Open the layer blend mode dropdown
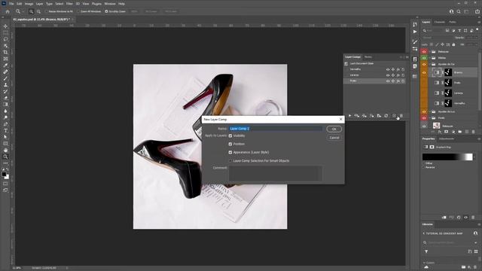This screenshot has height=271, width=482. click(437, 38)
